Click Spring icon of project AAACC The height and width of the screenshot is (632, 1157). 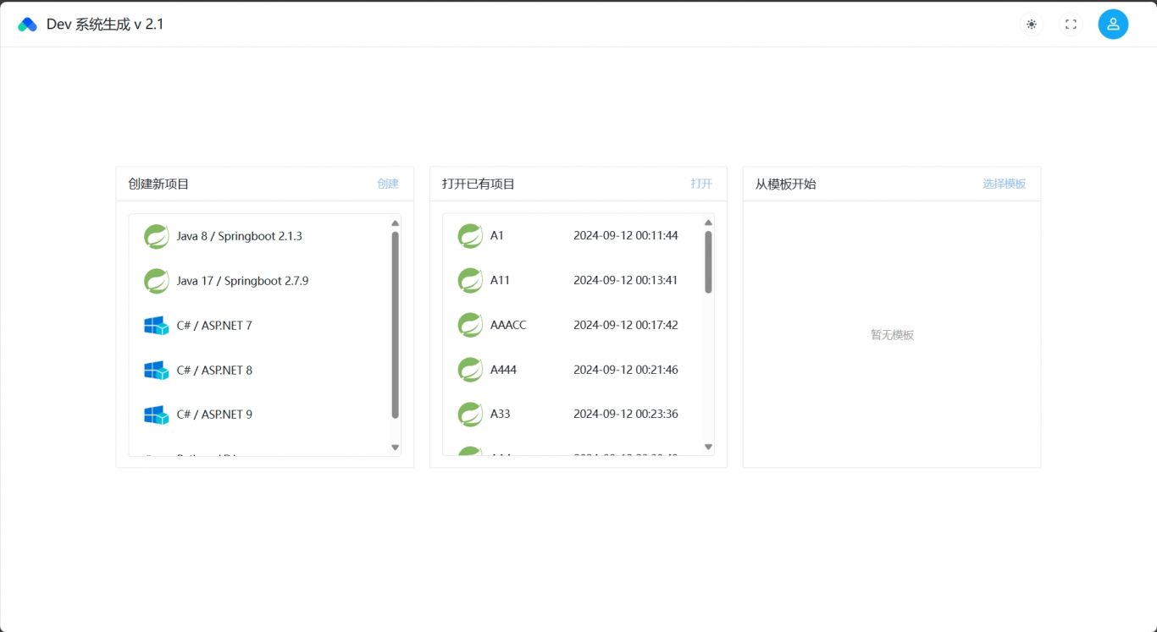(x=470, y=325)
